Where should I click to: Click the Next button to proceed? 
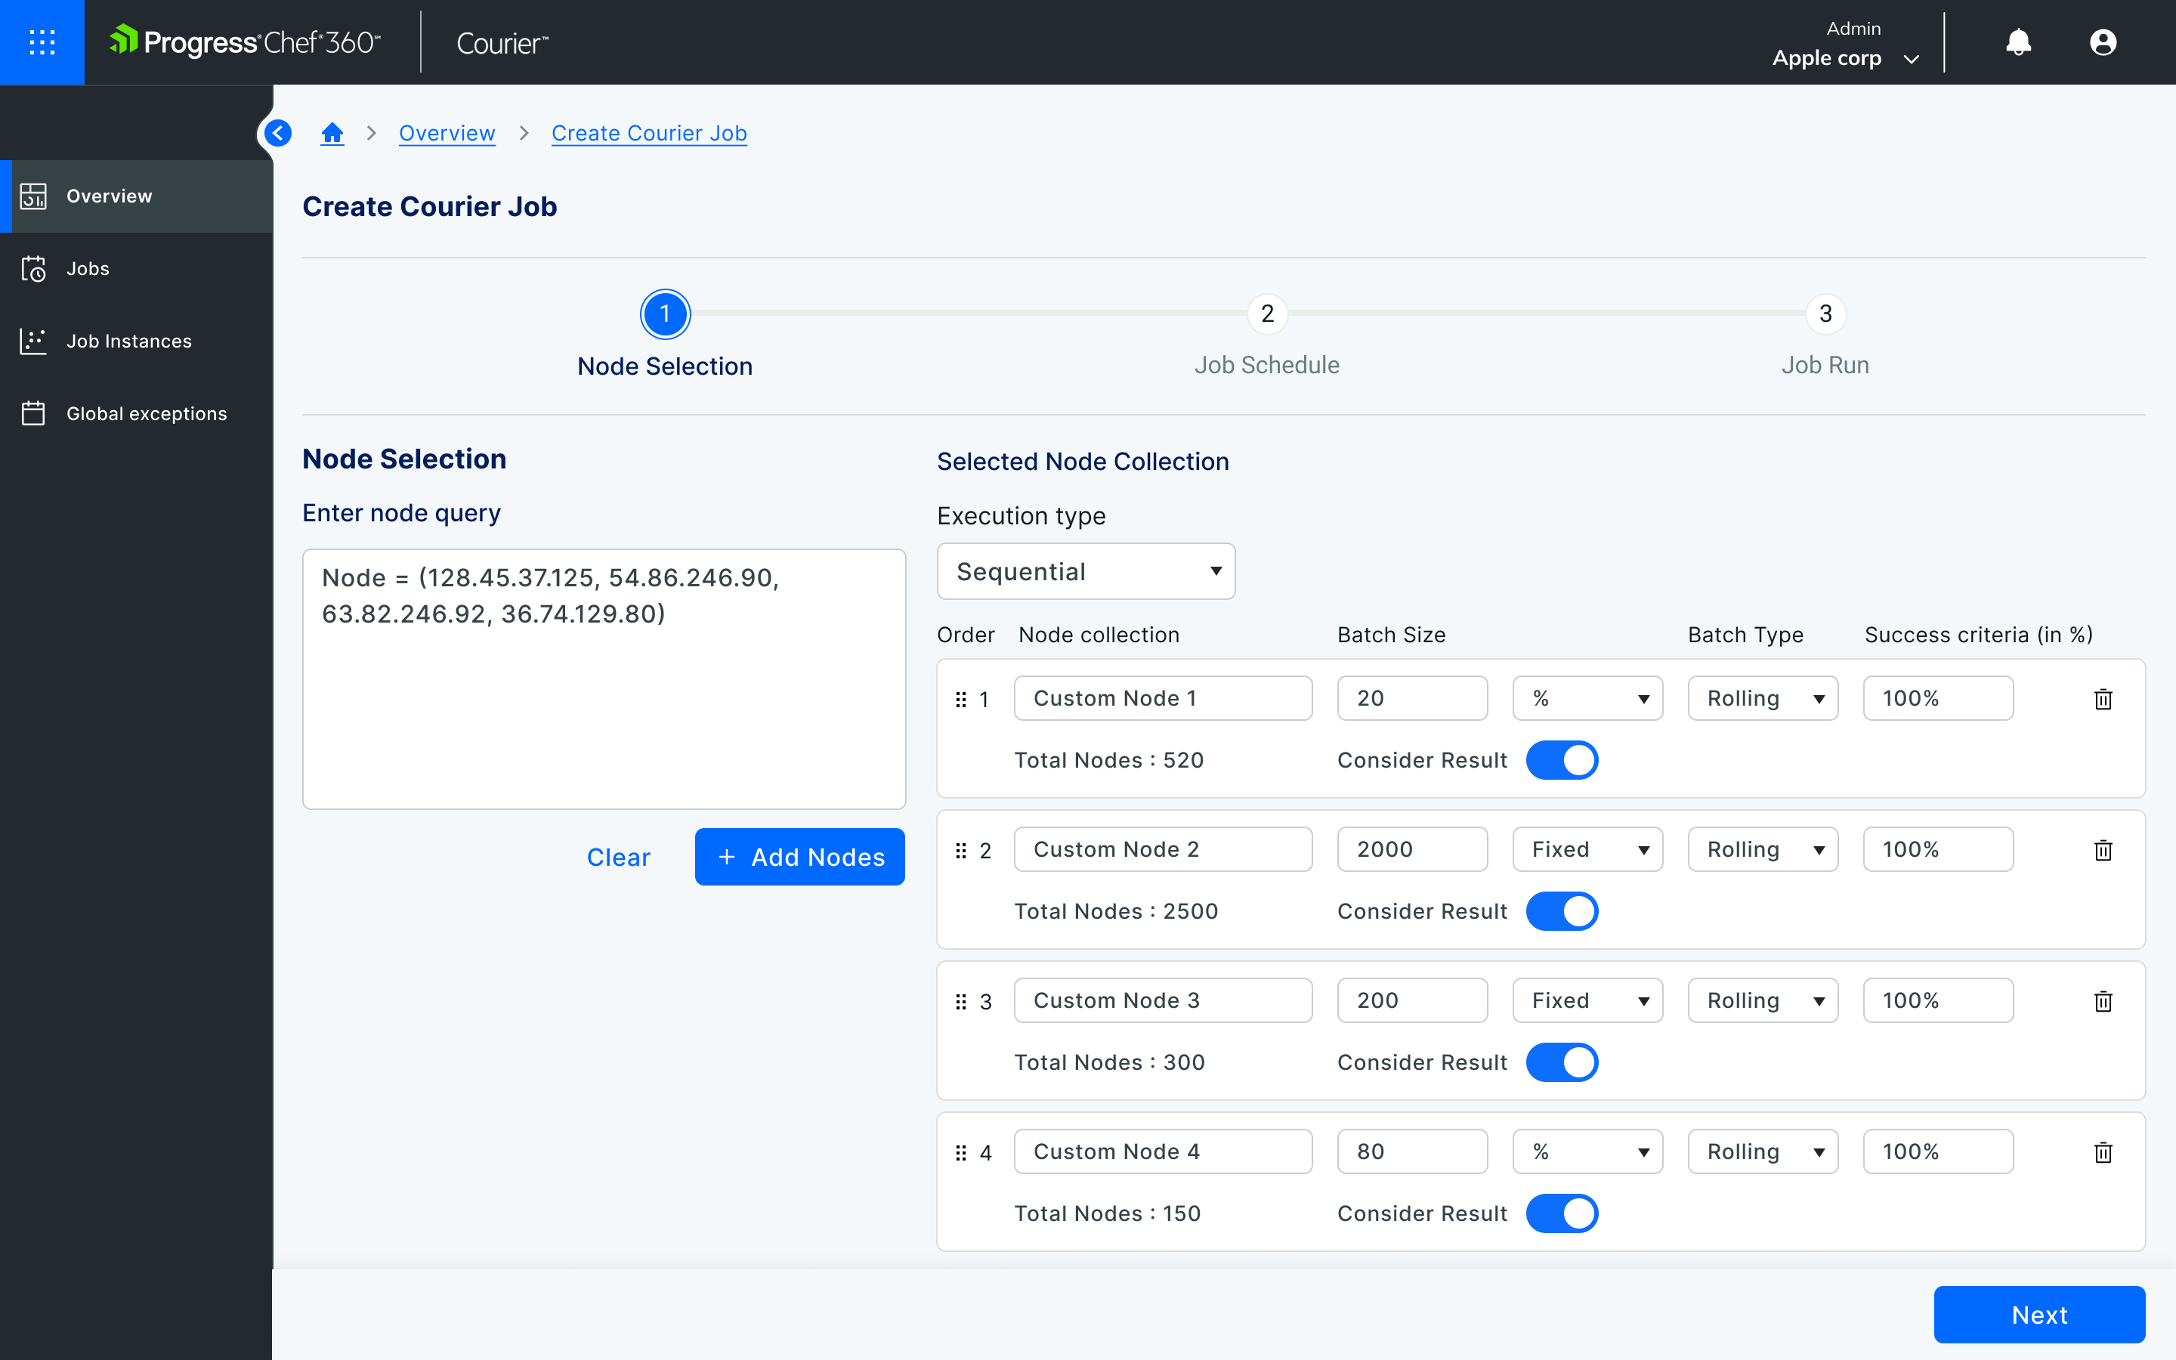(2042, 1315)
